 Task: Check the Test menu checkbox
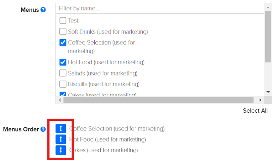[63, 20]
